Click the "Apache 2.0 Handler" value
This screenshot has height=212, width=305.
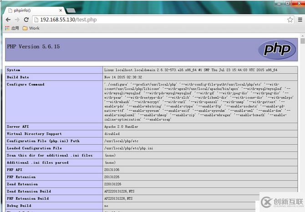[121, 127]
